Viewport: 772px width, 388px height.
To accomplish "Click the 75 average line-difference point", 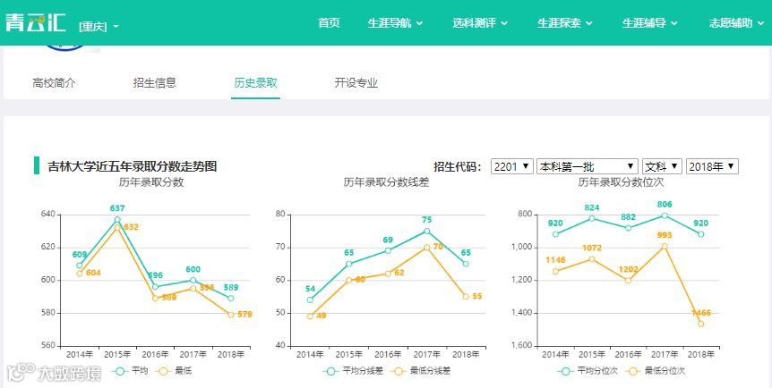I will [x=427, y=232].
